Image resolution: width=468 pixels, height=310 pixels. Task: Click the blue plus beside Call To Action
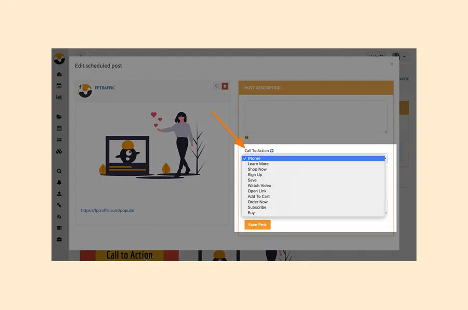coord(272,150)
